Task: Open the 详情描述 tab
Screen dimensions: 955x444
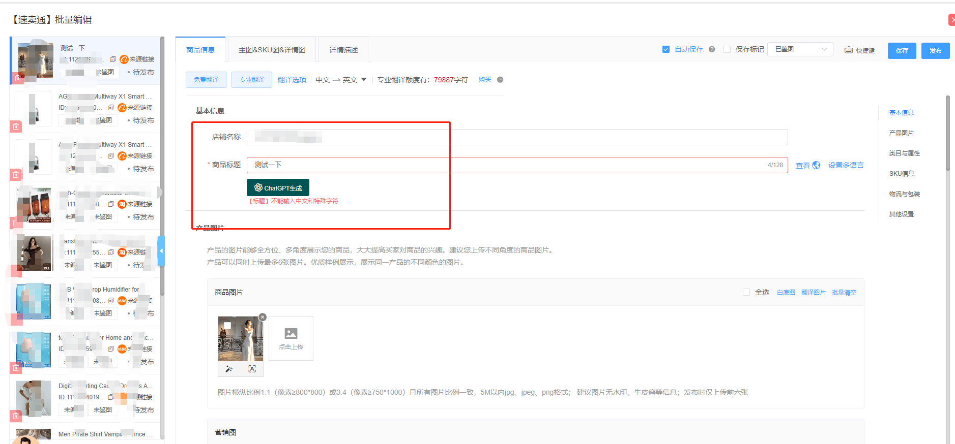Action: tap(343, 50)
